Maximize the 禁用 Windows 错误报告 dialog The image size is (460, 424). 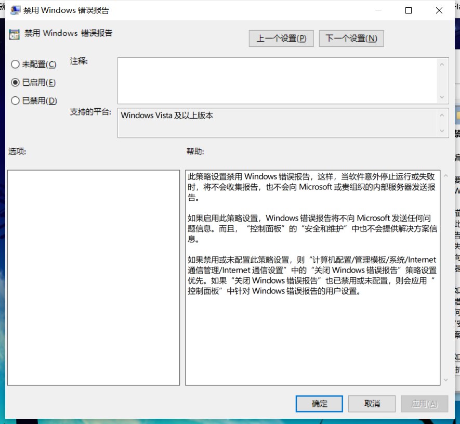[409, 10]
